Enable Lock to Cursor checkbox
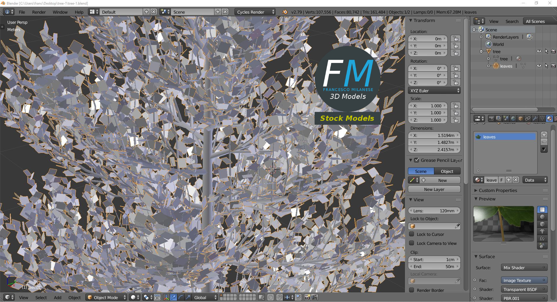This screenshot has height=302, width=557. [x=412, y=234]
